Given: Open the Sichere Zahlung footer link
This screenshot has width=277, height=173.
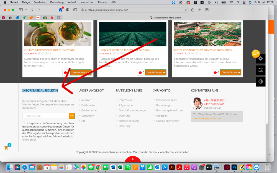Looking at the screenshot, I should coord(129,121).
